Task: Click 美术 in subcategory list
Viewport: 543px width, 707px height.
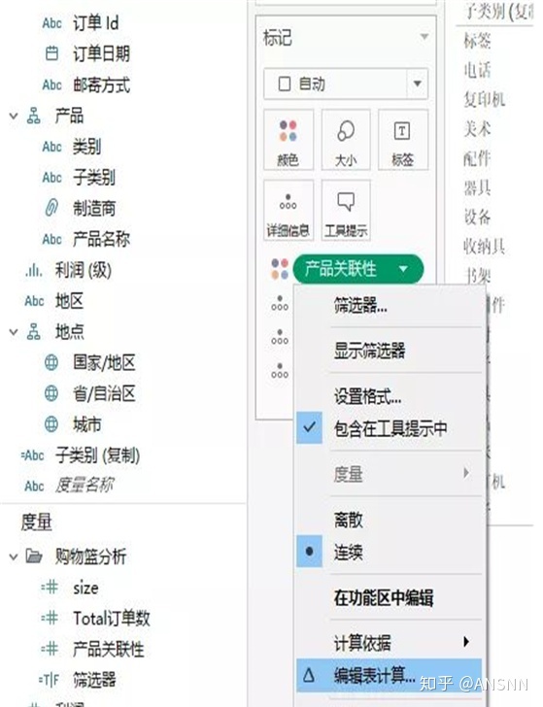Action: click(477, 128)
